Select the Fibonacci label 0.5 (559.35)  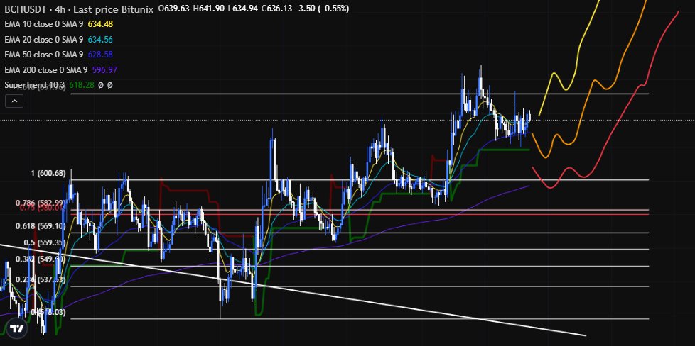(44, 242)
